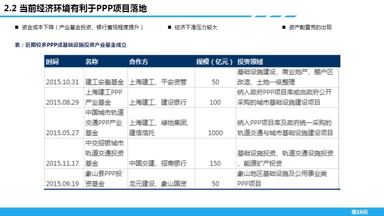This screenshot has width=384, height=216.
Task: Select the cell '上海建工、平安资管'
Action: click(158, 82)
